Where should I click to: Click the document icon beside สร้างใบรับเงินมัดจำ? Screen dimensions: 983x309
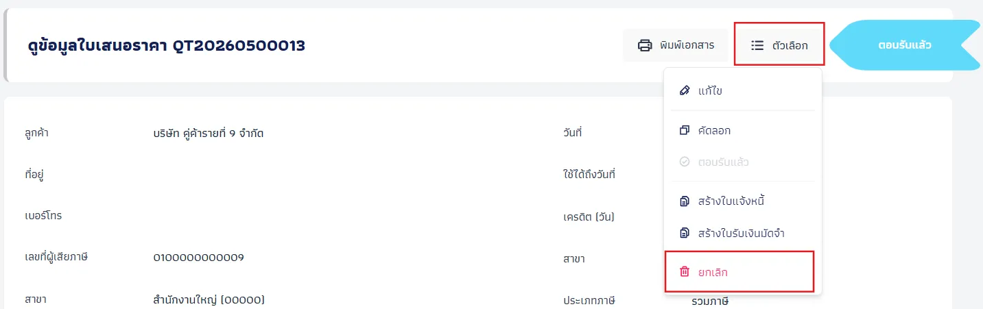(x=684, y=234)
